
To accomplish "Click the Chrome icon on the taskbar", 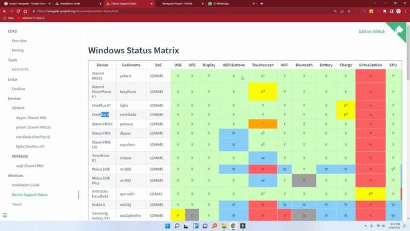I will pos(233,226).
